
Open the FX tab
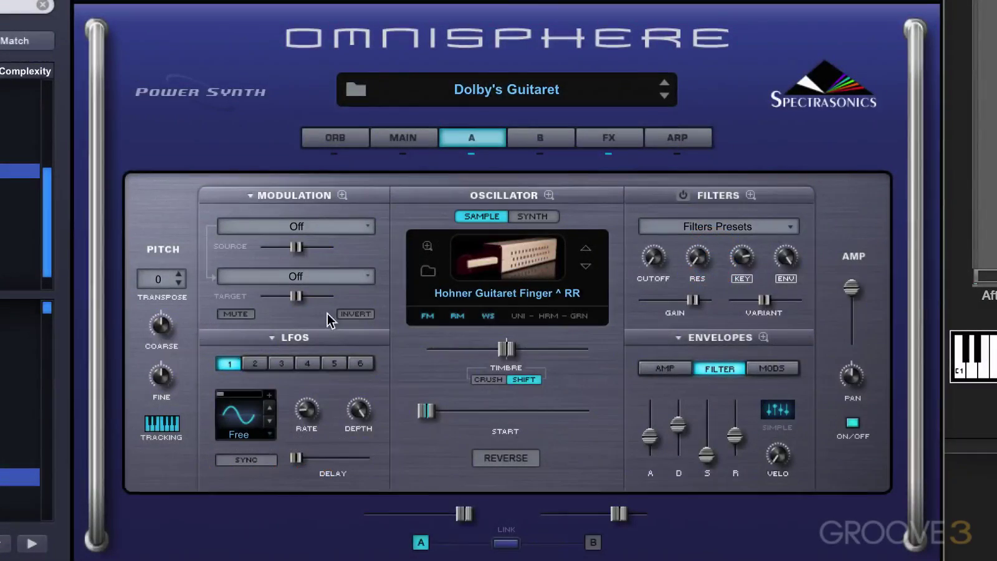point(609,138)
